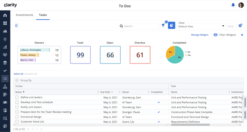Expand the Group By bar

coord(128,80)
